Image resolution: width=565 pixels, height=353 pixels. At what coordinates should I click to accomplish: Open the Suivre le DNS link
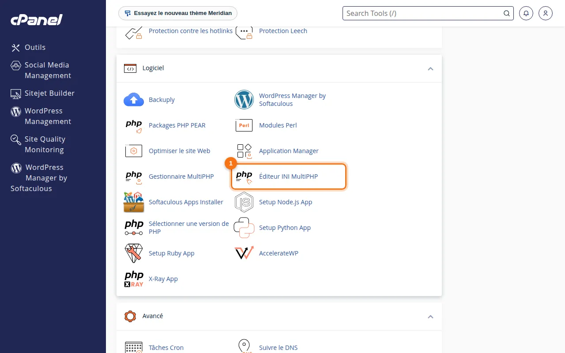278,348
